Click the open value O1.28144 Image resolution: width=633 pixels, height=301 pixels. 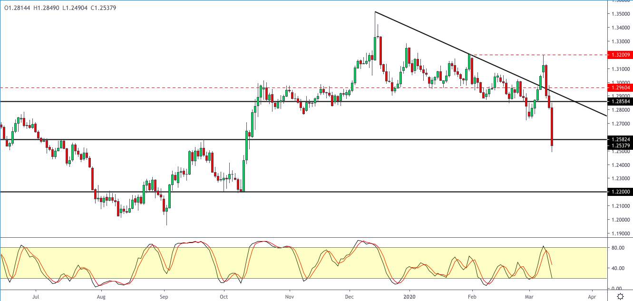coord(17,8)
